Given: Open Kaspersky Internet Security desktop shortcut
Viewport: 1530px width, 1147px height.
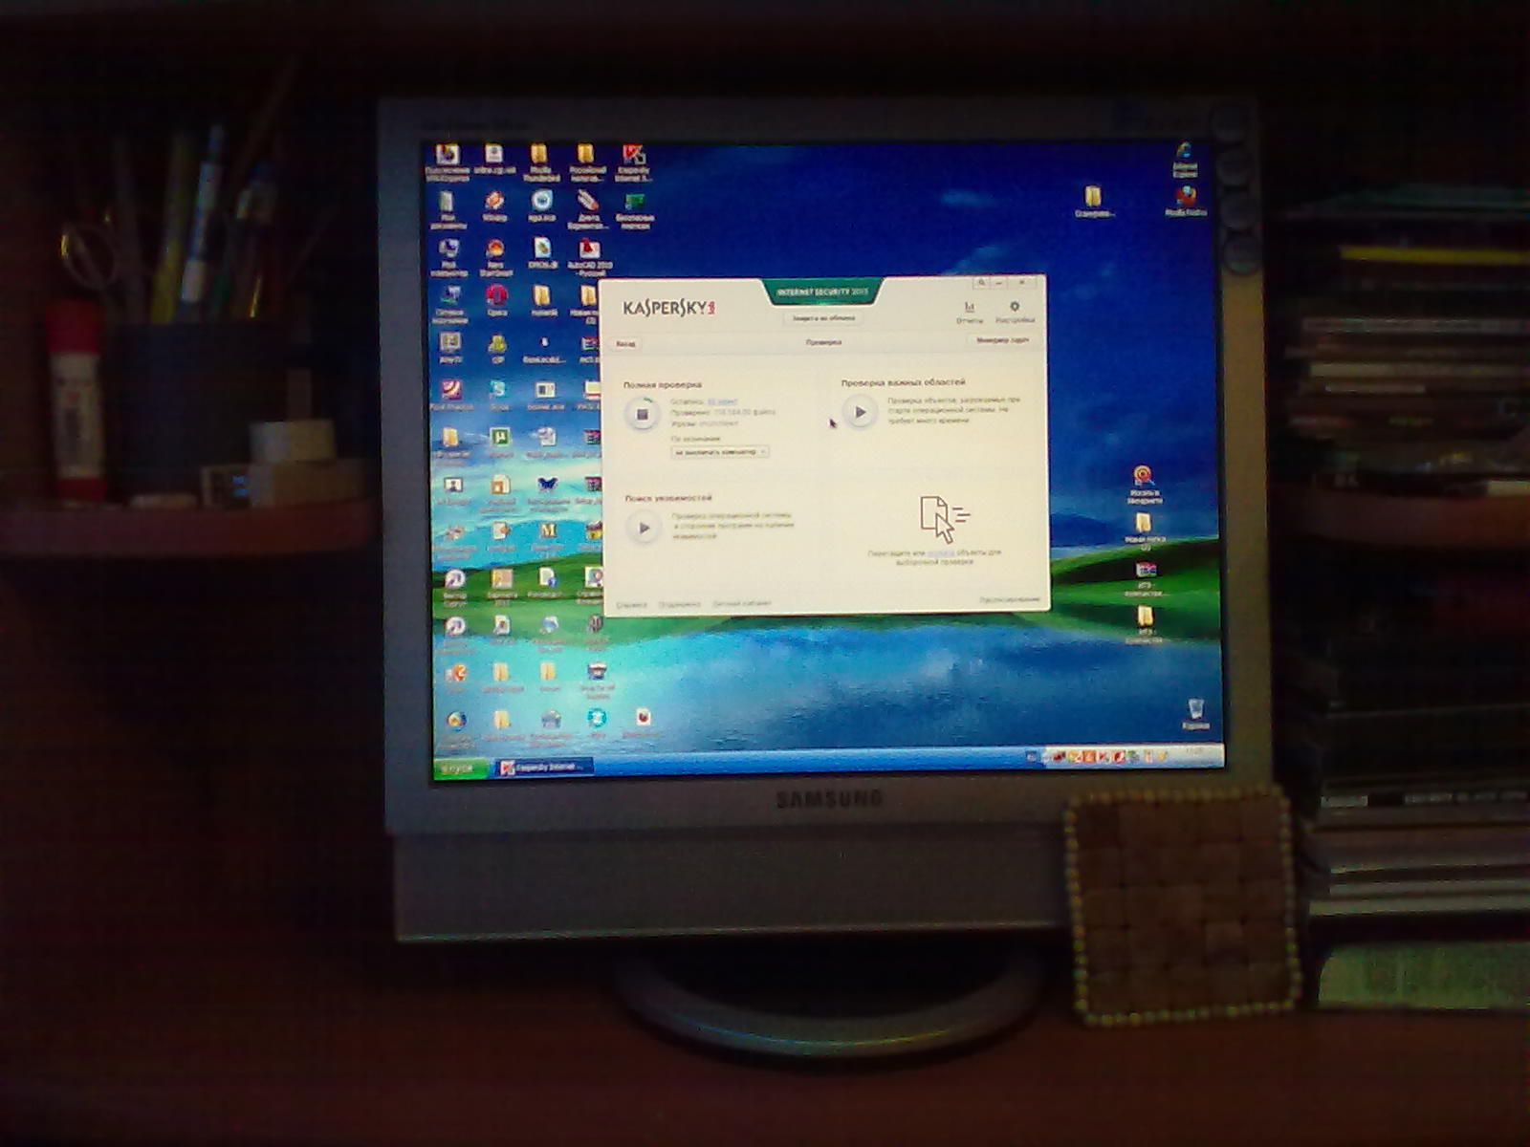Looking at the screenshot, I should click(633, 162).
